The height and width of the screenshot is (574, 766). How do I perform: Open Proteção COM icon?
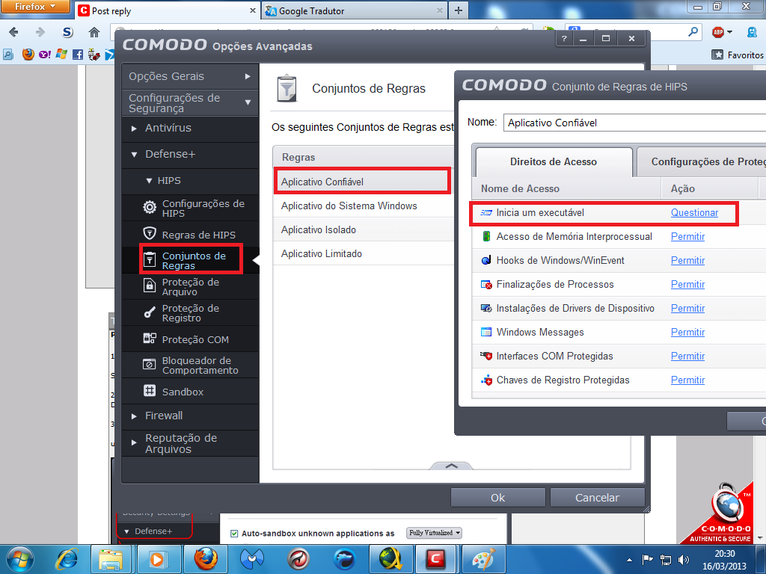[150, 339]
